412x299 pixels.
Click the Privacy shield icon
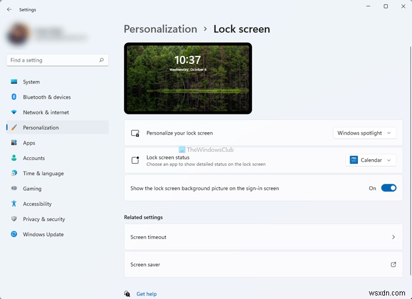click(14, 219)
